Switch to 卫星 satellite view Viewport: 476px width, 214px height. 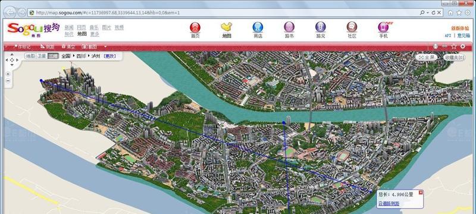42,56
